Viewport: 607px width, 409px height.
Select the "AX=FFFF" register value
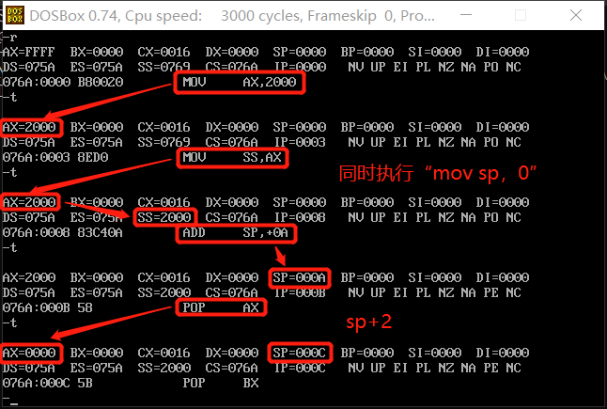pos(28,52)
